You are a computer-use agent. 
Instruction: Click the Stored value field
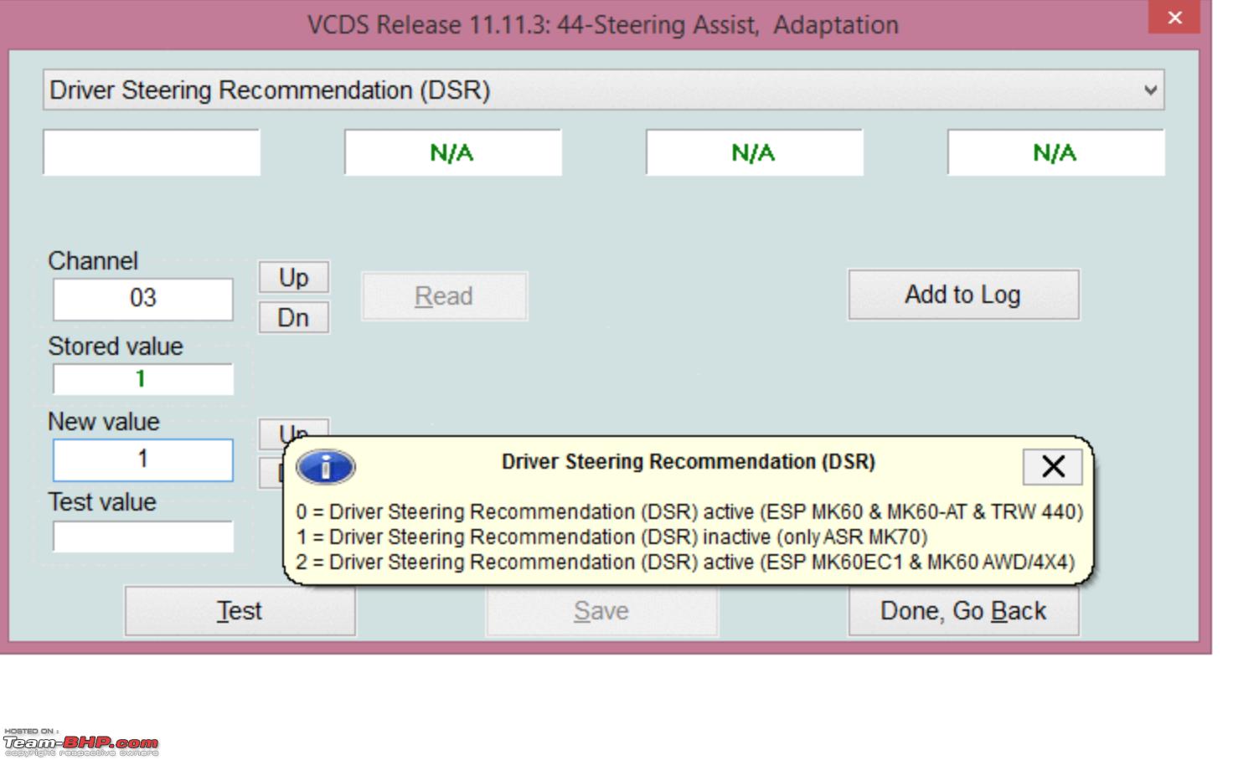[143, 379]
